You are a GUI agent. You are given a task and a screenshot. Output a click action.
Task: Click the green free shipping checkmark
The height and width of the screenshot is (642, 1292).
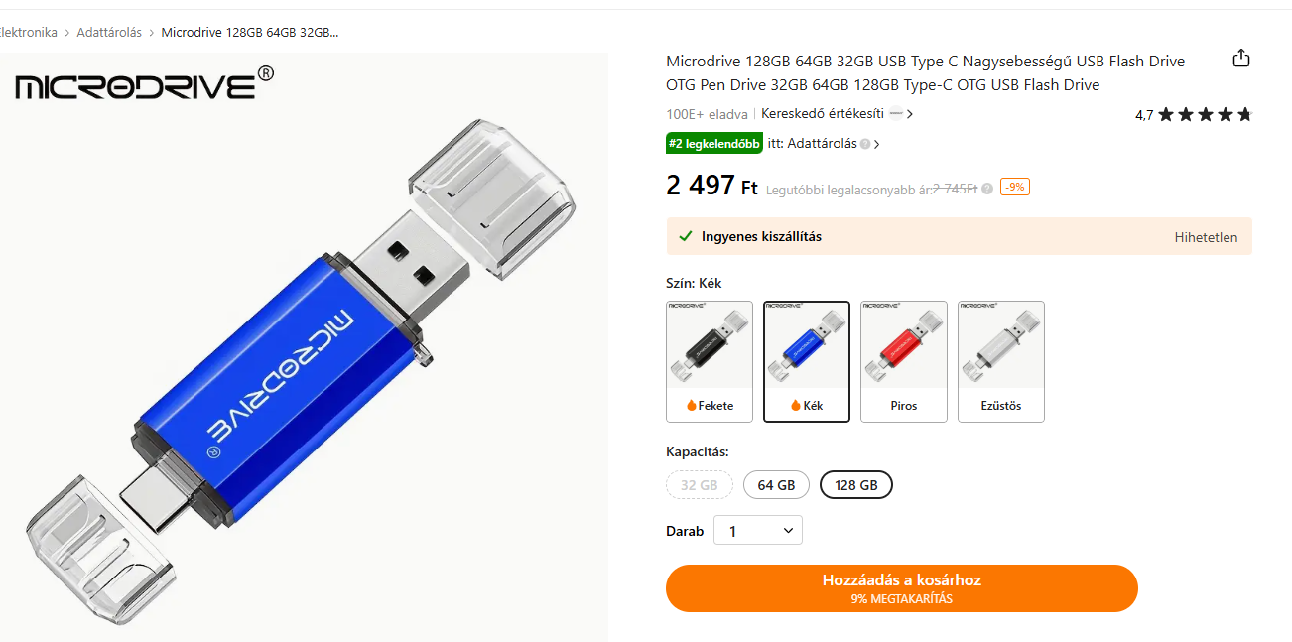(x=685, y=236)
